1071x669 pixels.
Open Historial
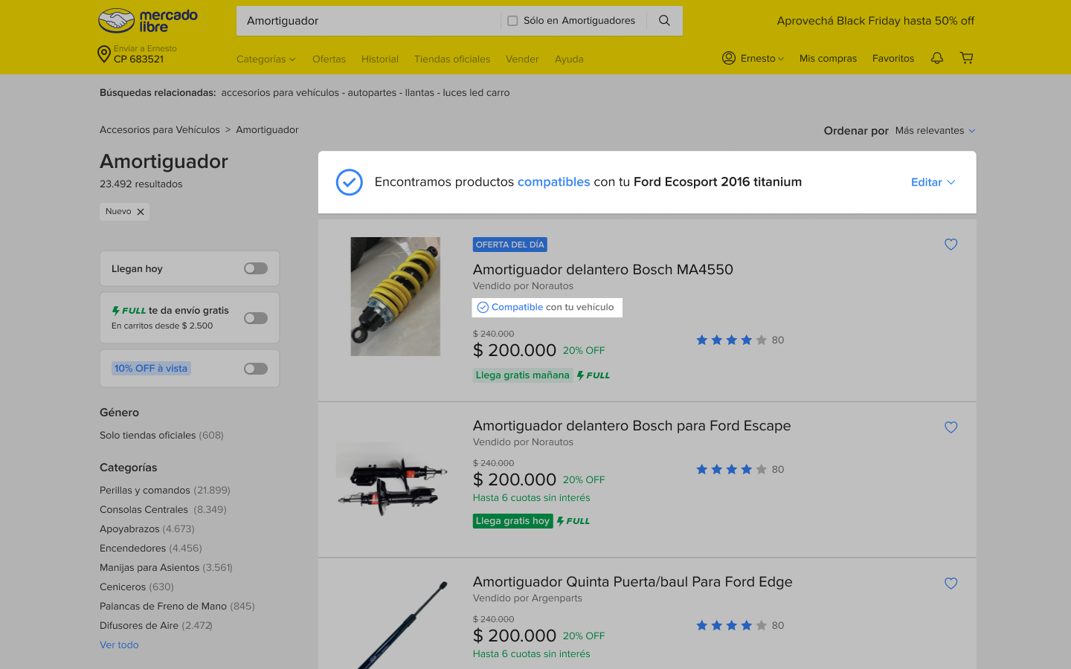[x=380, y=59]
